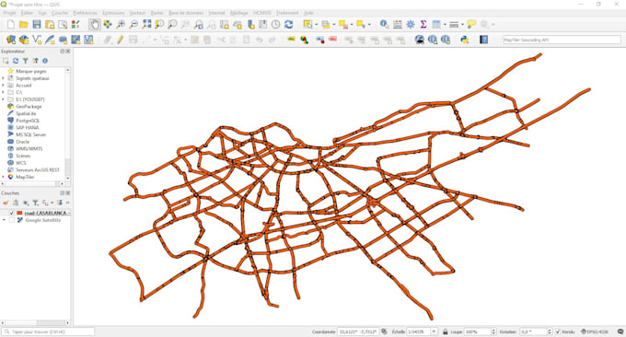
Task: Click the MapTiler Geocoding API search field
Action: (x=562, y=40)
